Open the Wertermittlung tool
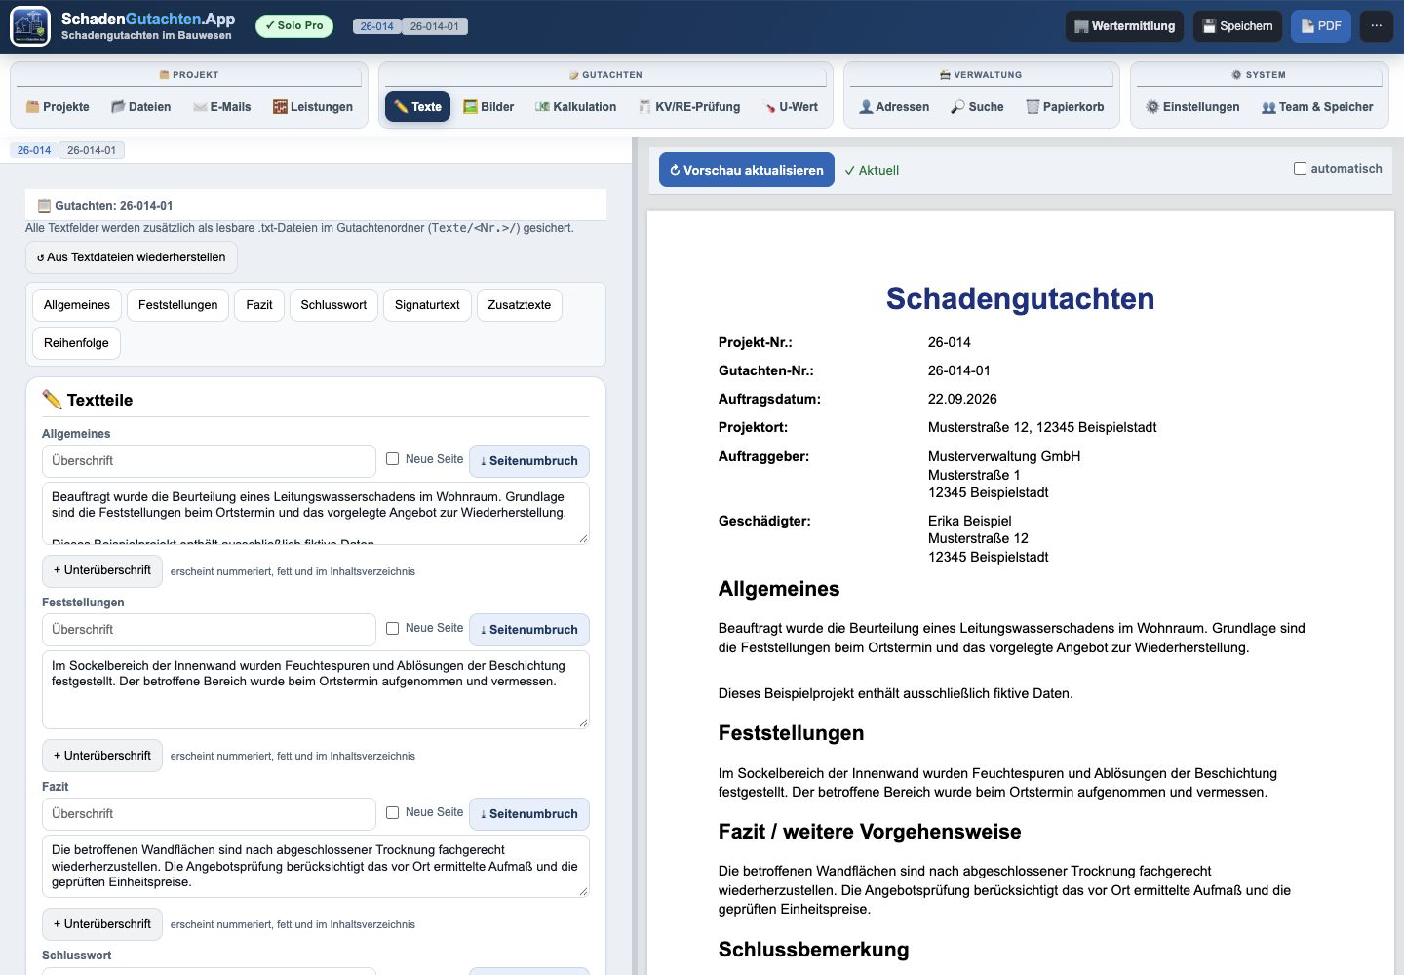This screenshot has width=1404, height=975. (x=1124, y=26)
